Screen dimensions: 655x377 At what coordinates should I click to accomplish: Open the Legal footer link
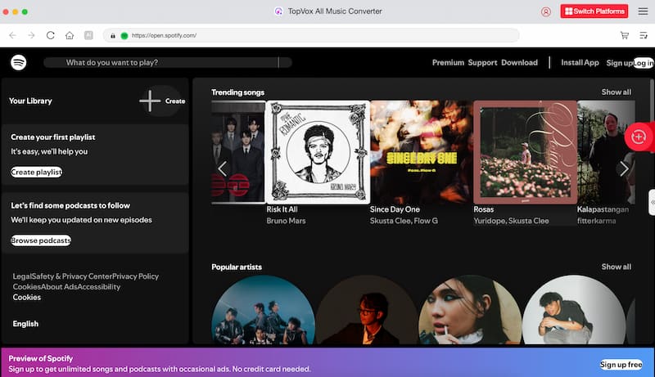[21, 276]
